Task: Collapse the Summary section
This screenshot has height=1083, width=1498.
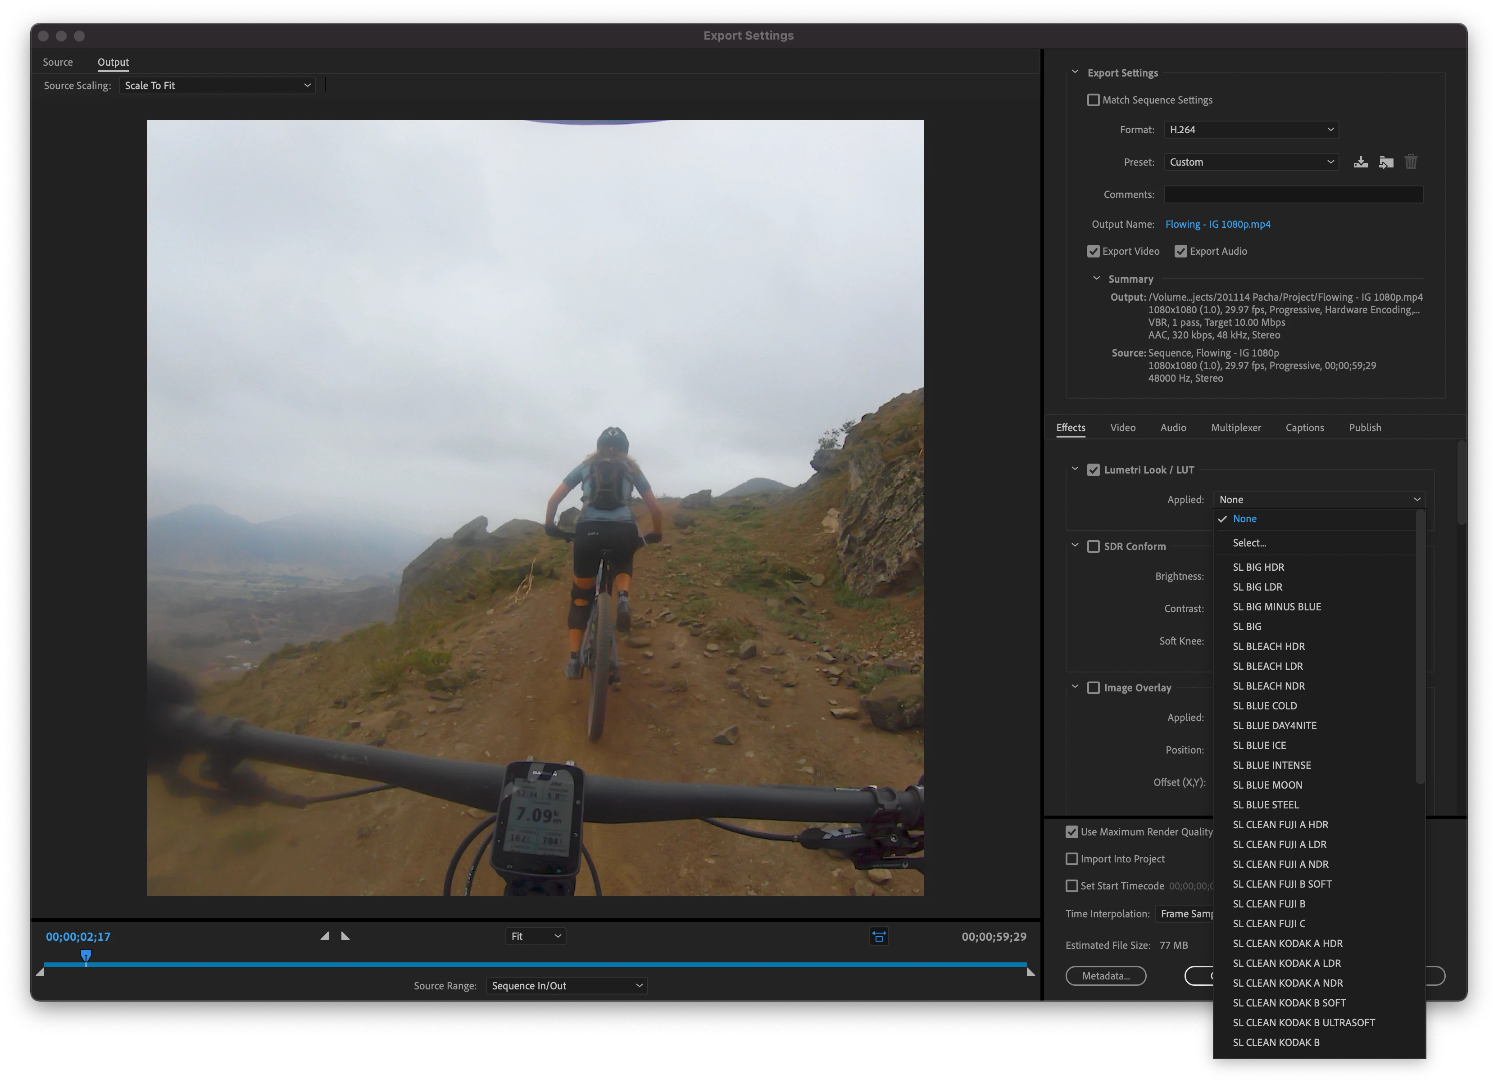Action: [1096, 279]
